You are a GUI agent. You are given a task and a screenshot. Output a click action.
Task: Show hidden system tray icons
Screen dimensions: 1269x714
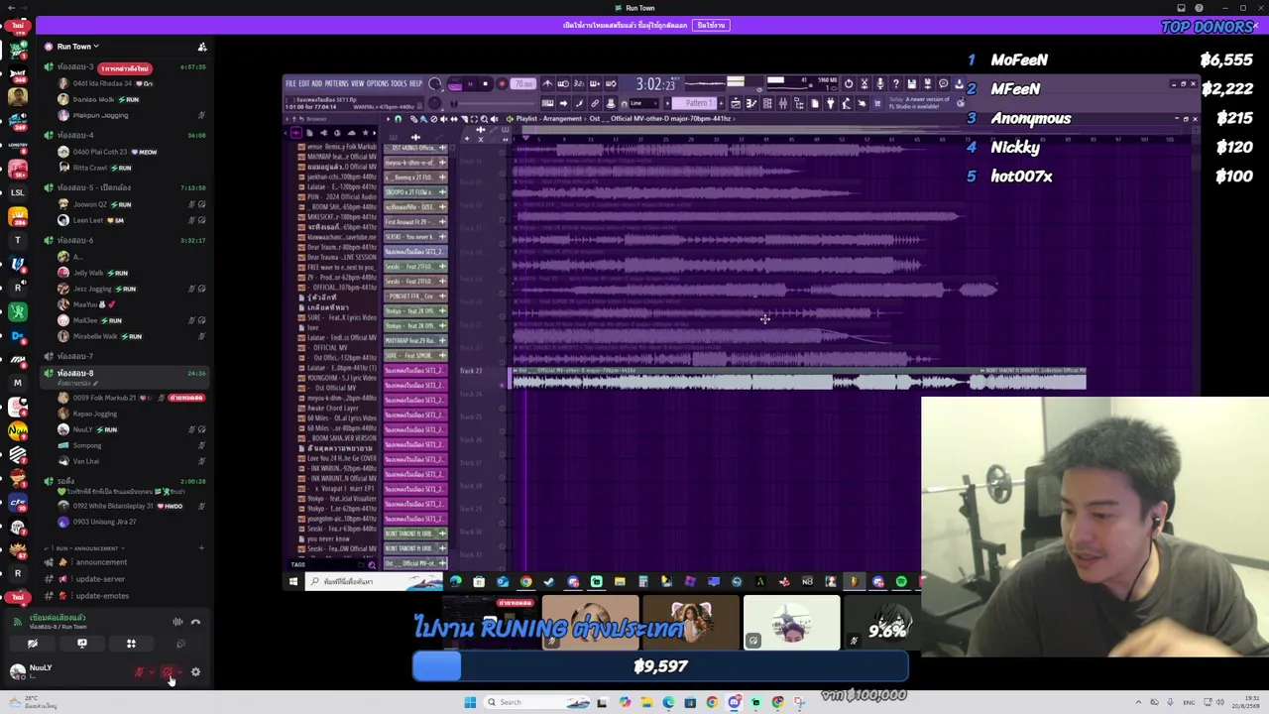tap(1139, 702)
